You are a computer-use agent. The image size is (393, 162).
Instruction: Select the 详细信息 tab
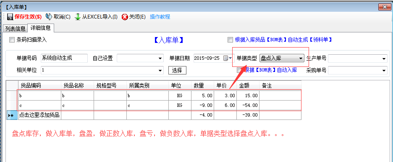41,28
